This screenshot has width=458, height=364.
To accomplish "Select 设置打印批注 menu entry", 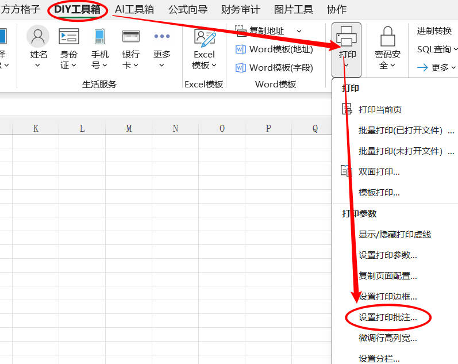I will coord(387,317).
